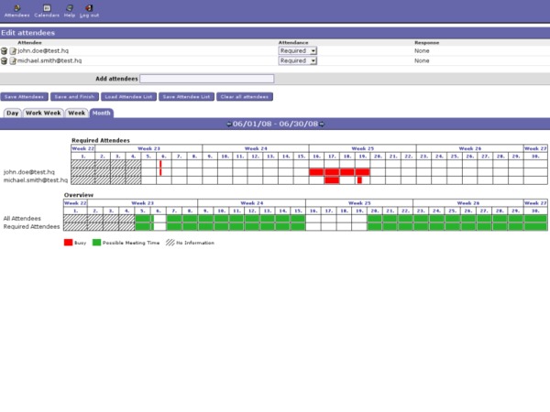Open Attendance dropdown for michael.smith@test.hq
This screenshot has width=550, height=412.
[x=297, y=60]
